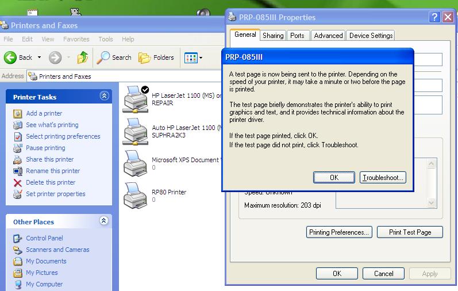Click the red X Delete printer icon

[17, 182]
